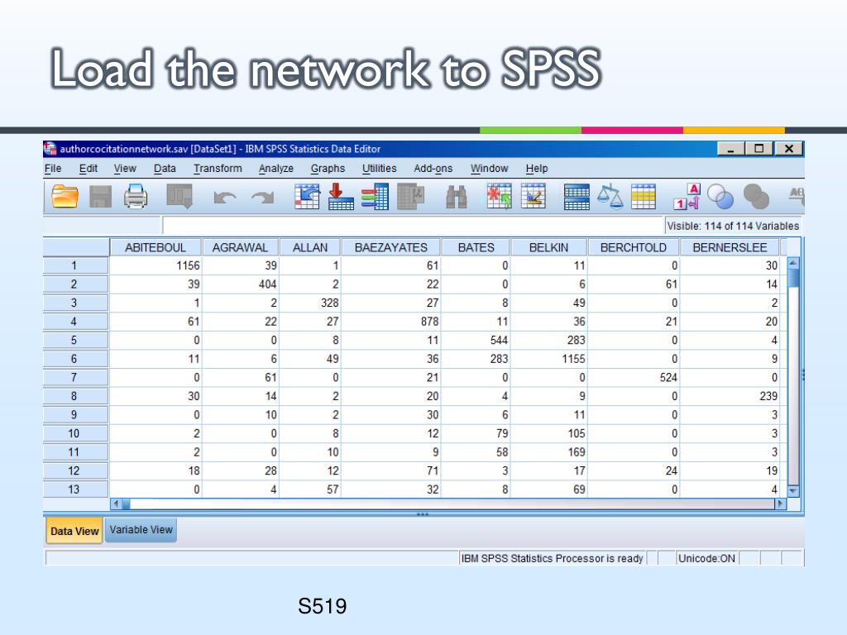Select row header 7
847x635 pixels.
point(75,377)
